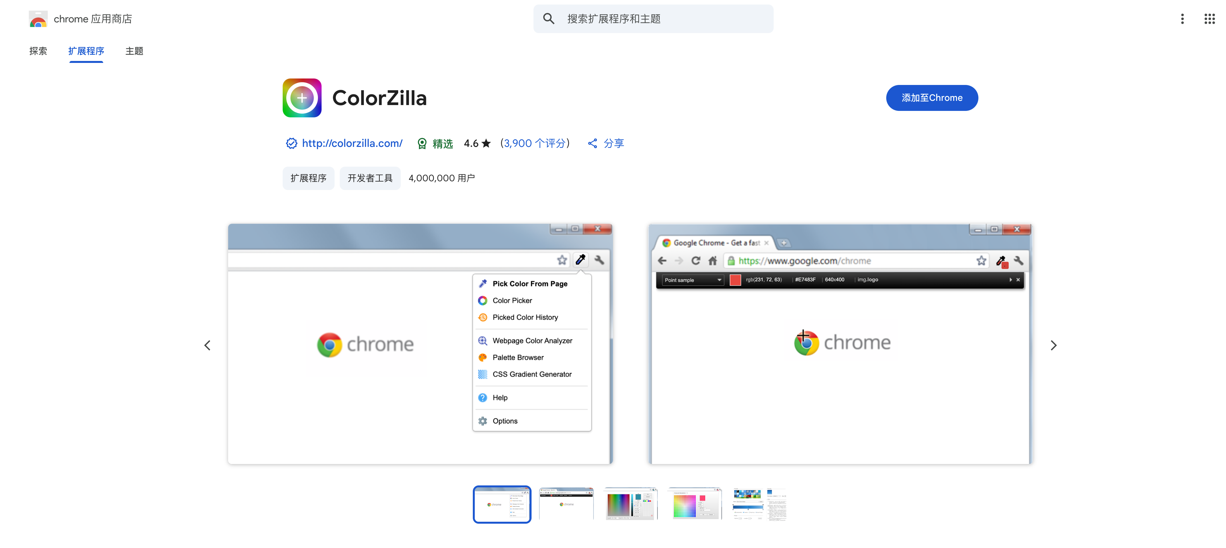Switch to the 探索 tab
This screenshot has height=548, width=1226.
click(x=38, y=51)
